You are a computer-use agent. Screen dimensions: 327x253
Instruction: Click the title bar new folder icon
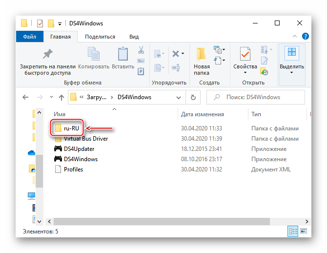click(x=51, y=23)
